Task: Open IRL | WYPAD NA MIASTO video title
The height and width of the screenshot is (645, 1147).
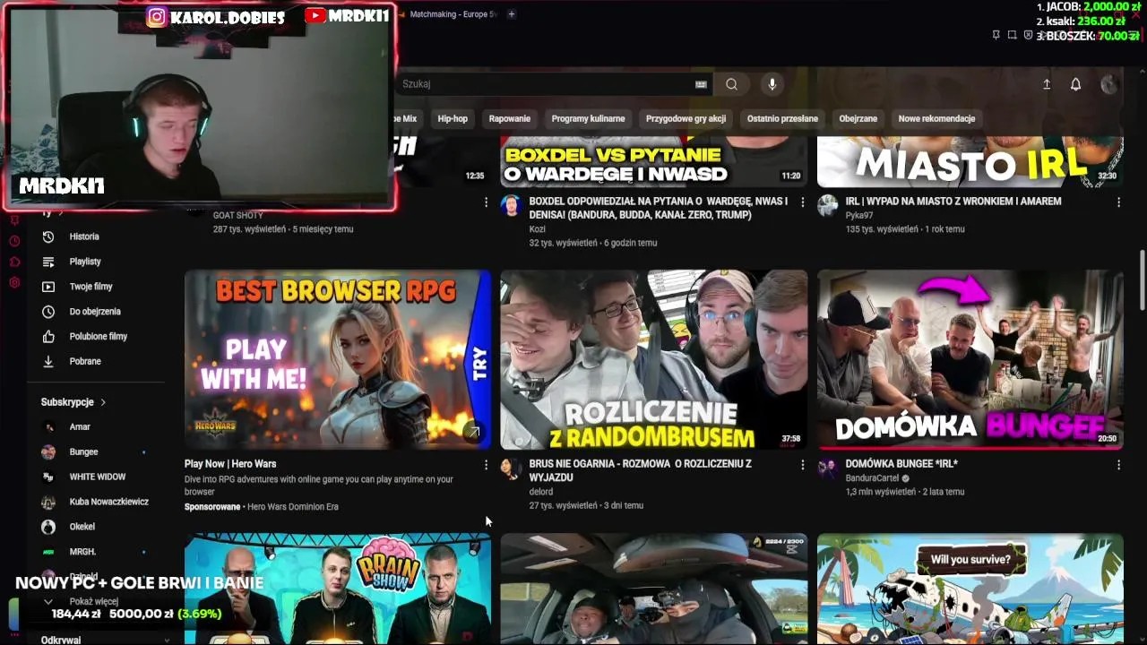Action: point(953,202)
